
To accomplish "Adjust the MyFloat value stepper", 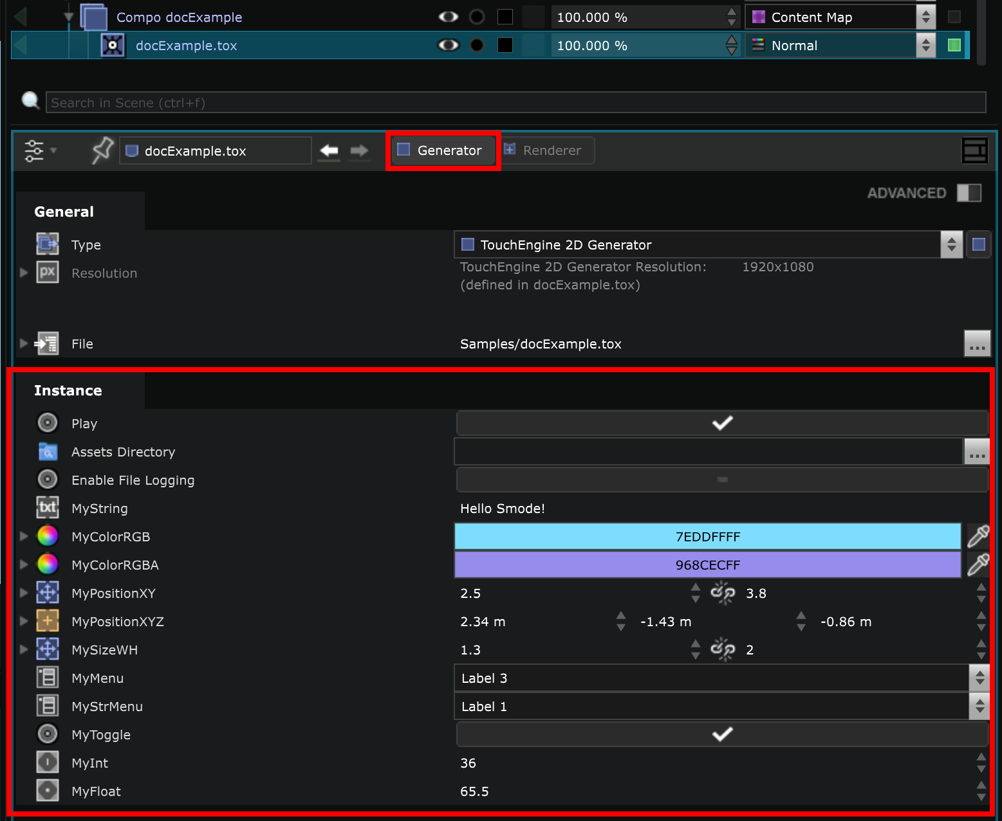I will pos(981,791).
